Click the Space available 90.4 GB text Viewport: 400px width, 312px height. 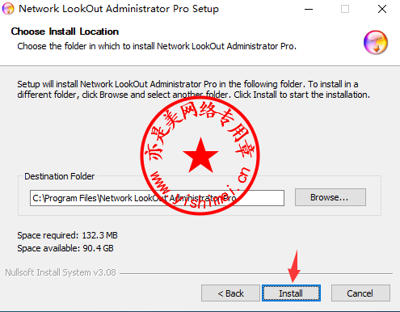click(65, 248)
